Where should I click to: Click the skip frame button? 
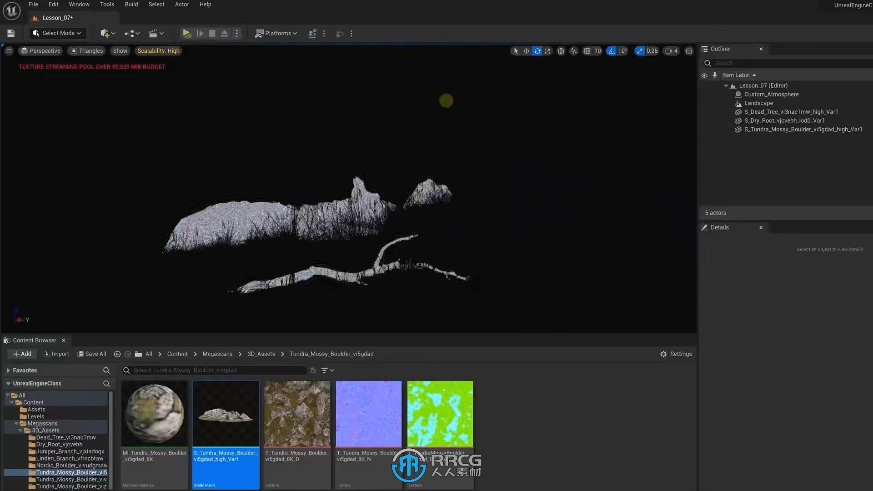click(200, 33)
